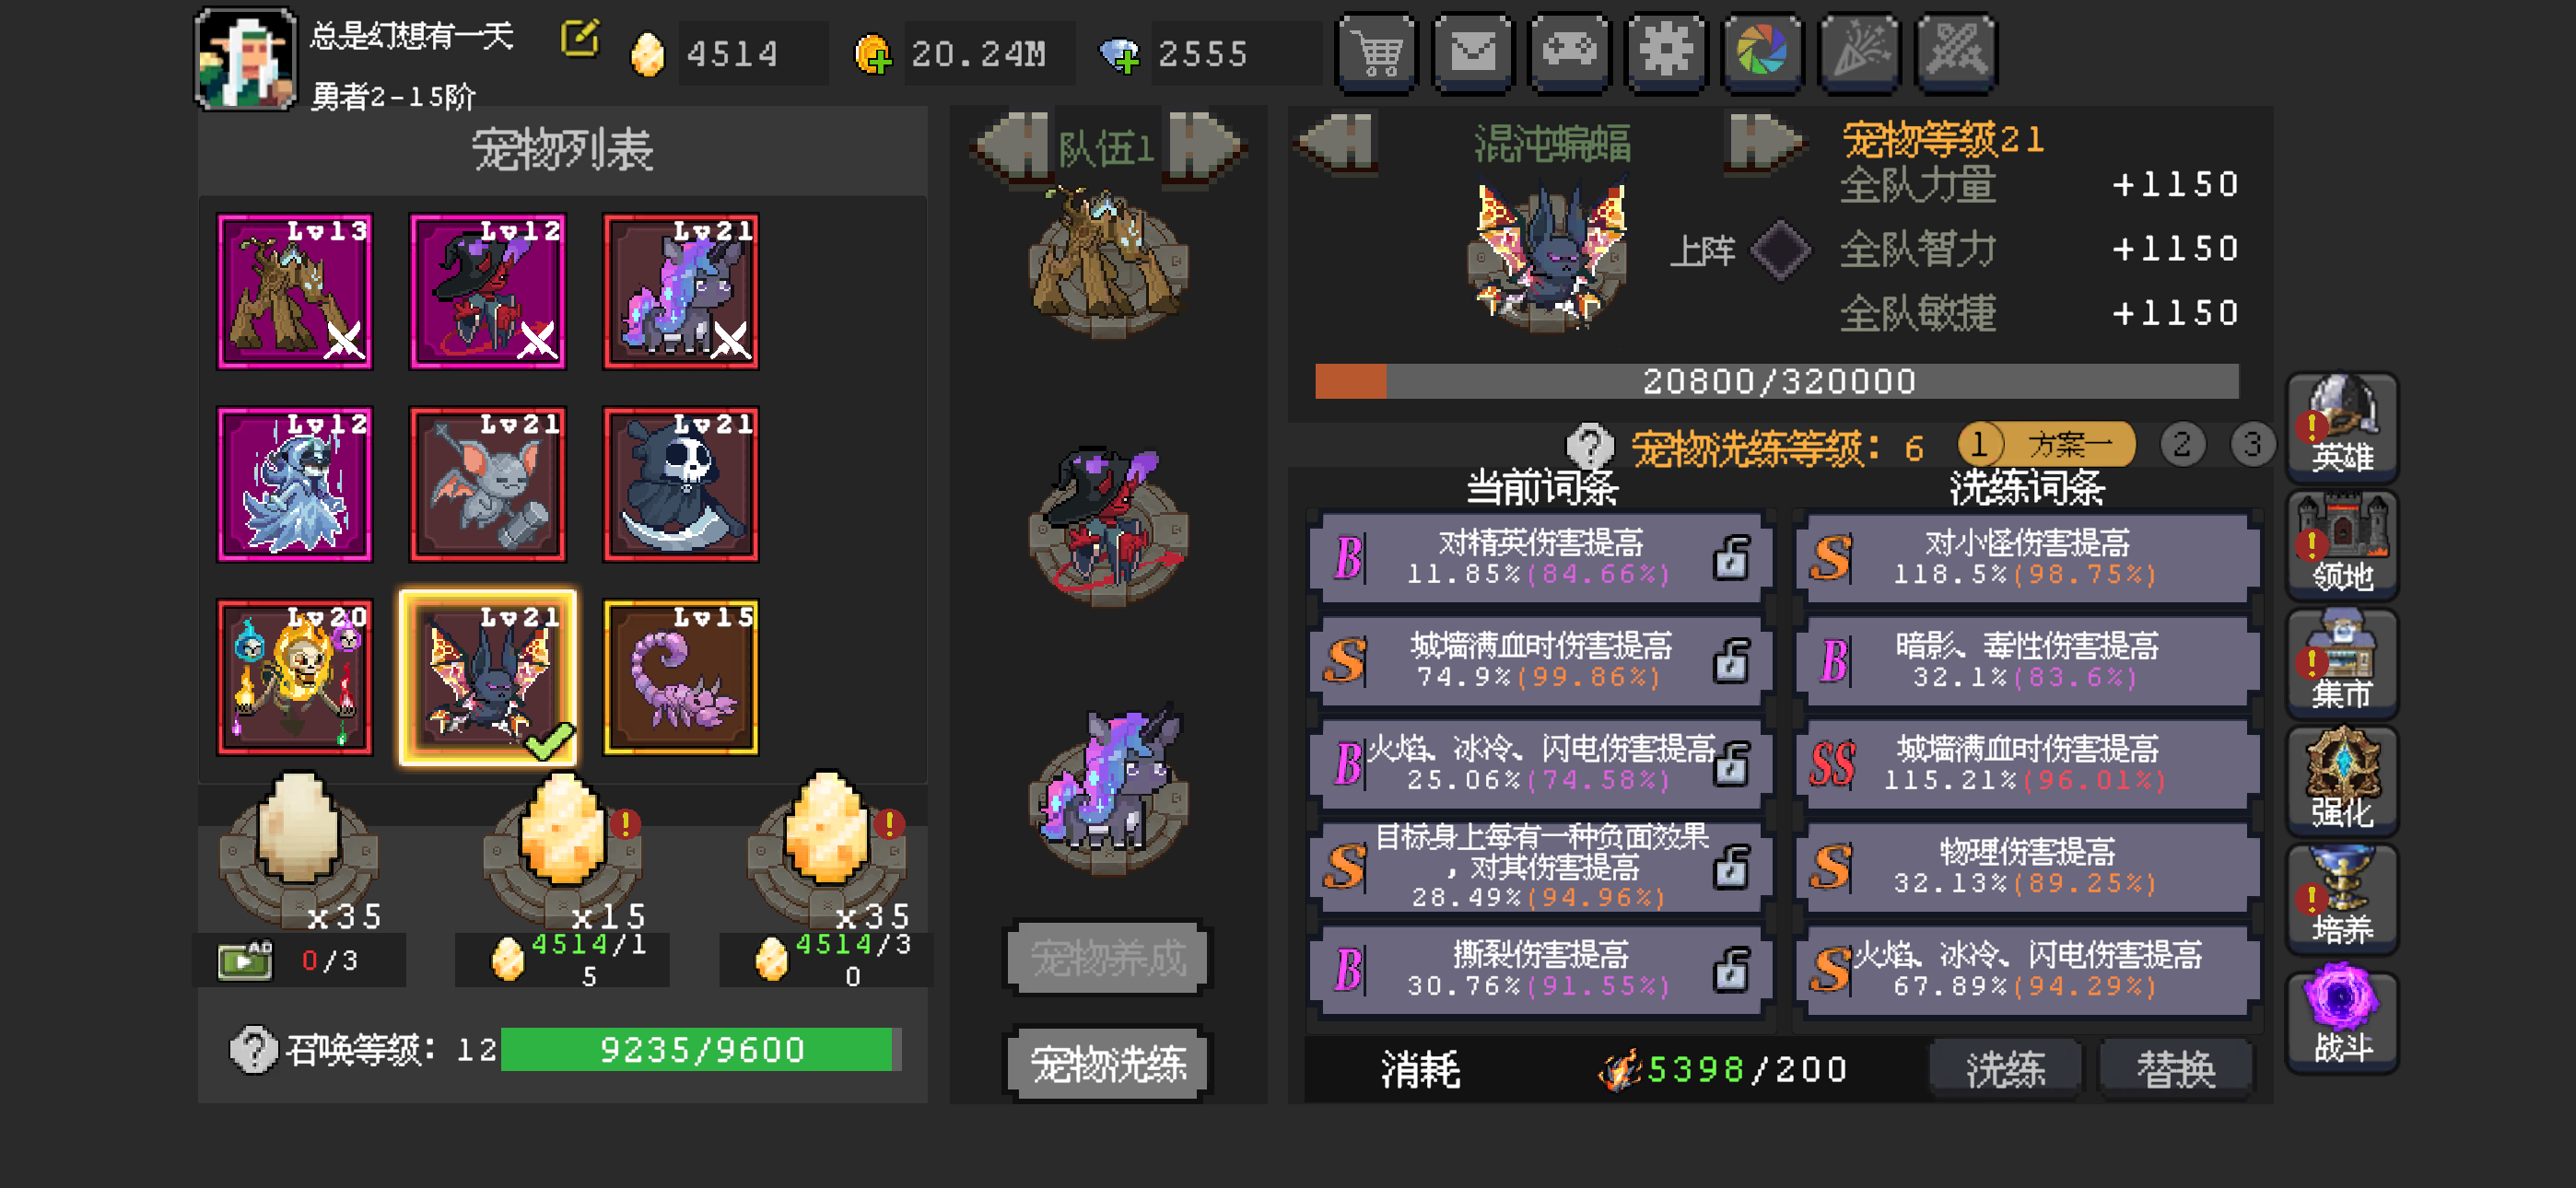
Task: Switch to 方案一 refine plan tab
Action: click(x=2046, y=443)
